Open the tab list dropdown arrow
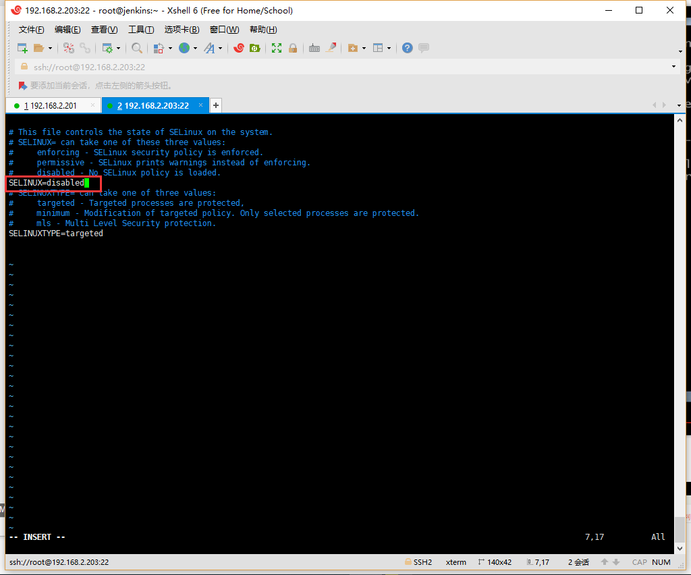 pos(679,105)
